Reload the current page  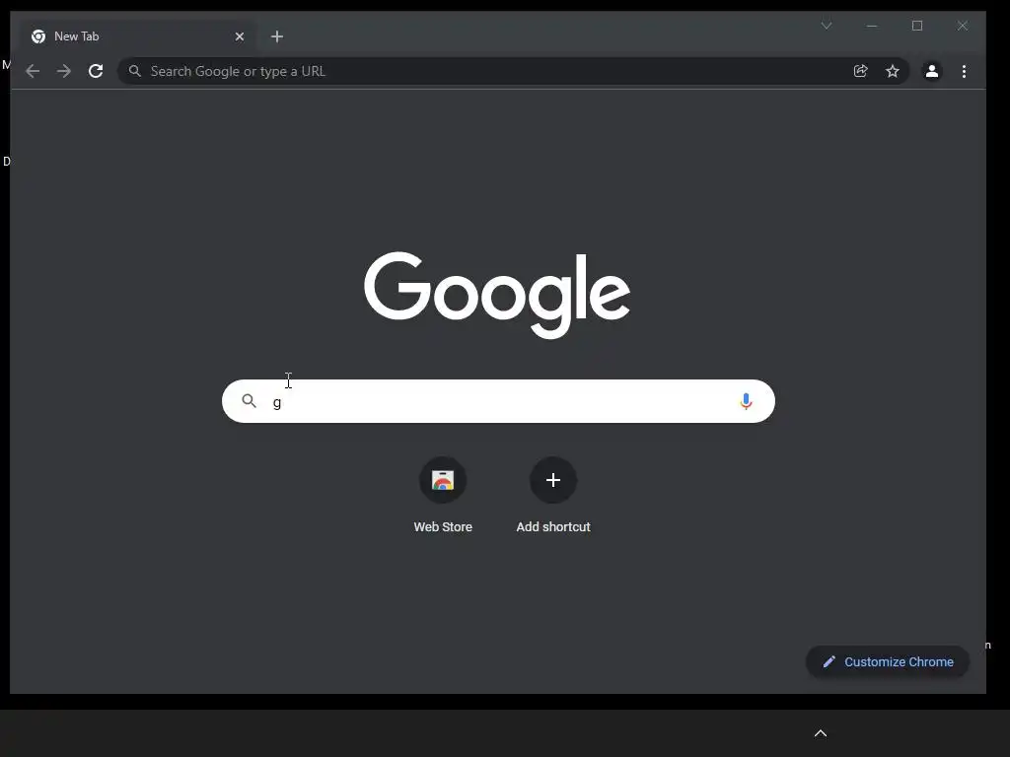(x=96, y=71)
